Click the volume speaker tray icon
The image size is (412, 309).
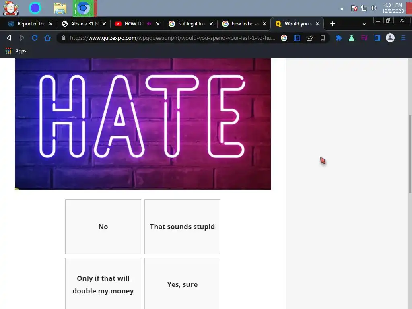coord(373,8)
